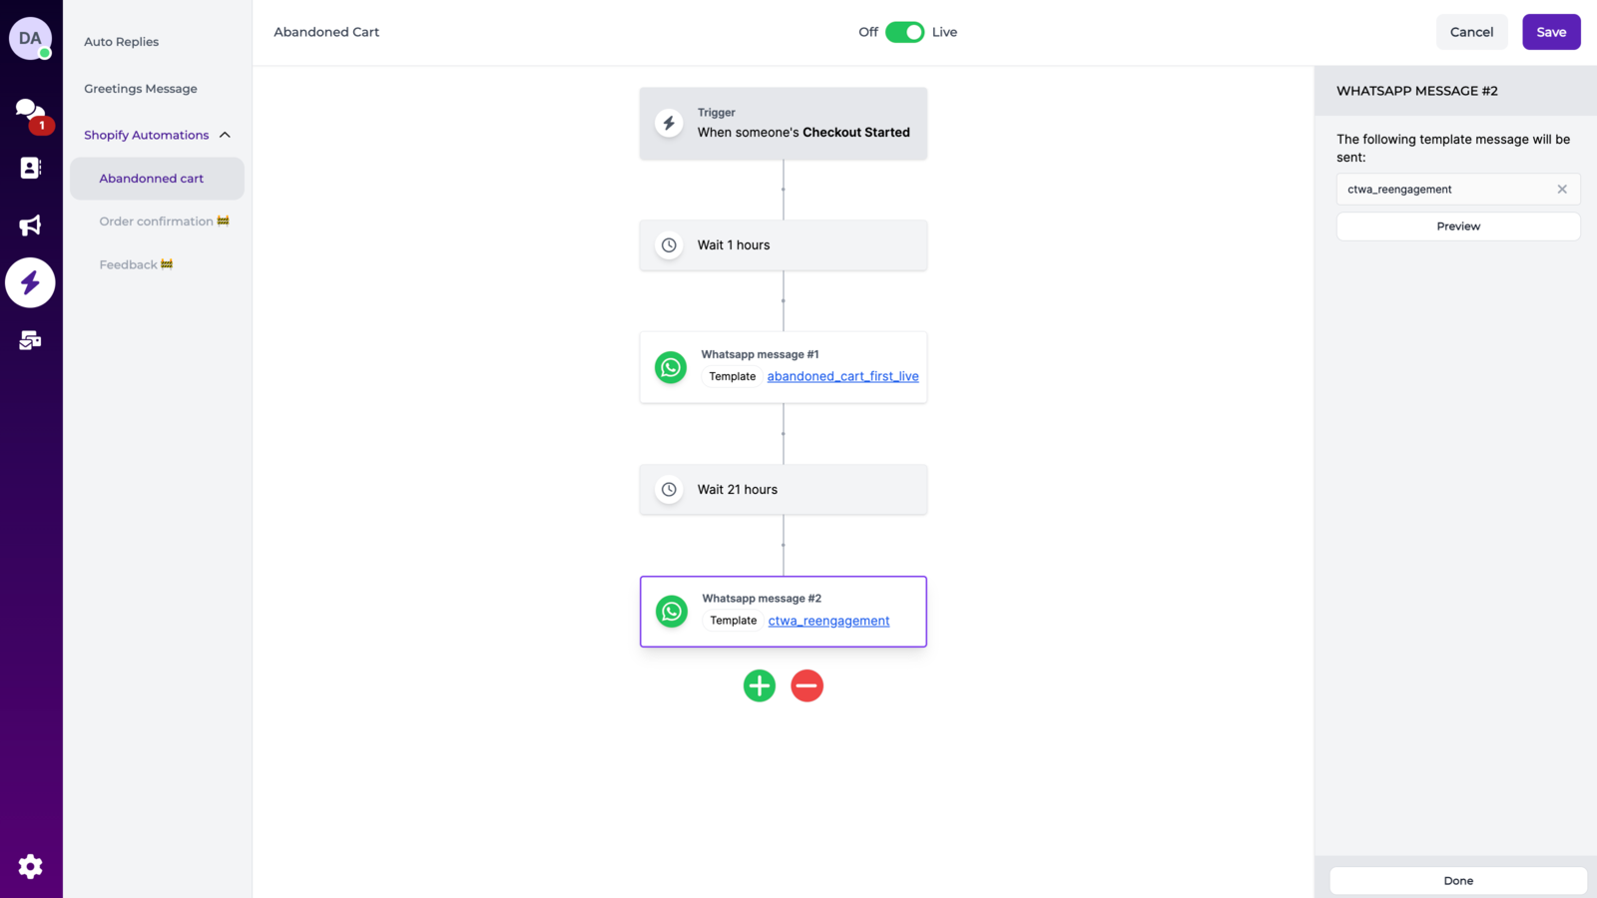The width and height of the screenshot is (1597, 898).
Task: Click the green add step plus icon
Action: click(x=760, y=685)
